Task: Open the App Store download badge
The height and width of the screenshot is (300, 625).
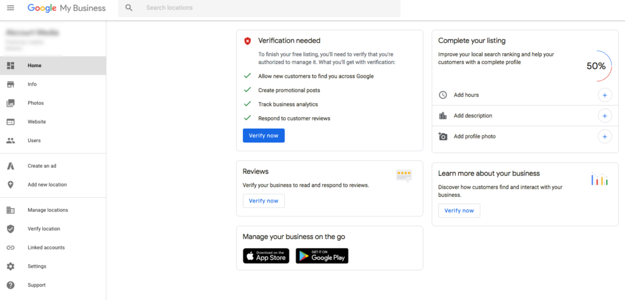Action: pyautogui.click(x=266, y=255)
